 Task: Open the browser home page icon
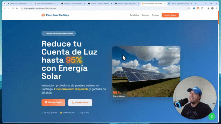click(17, 8)
